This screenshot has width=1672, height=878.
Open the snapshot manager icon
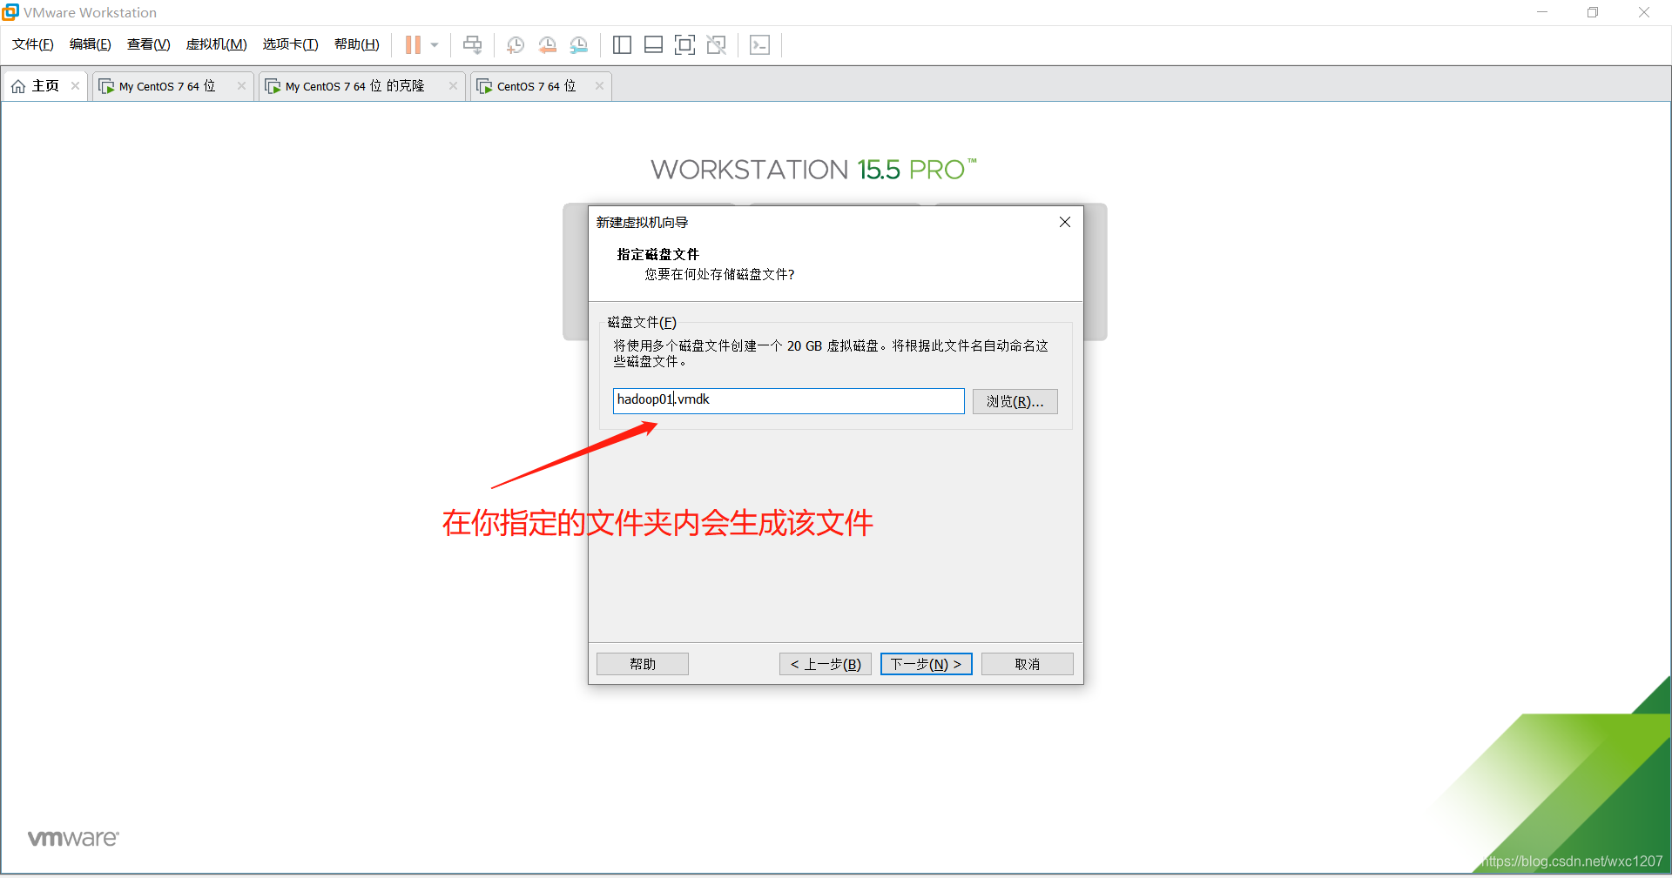[578, 44]
